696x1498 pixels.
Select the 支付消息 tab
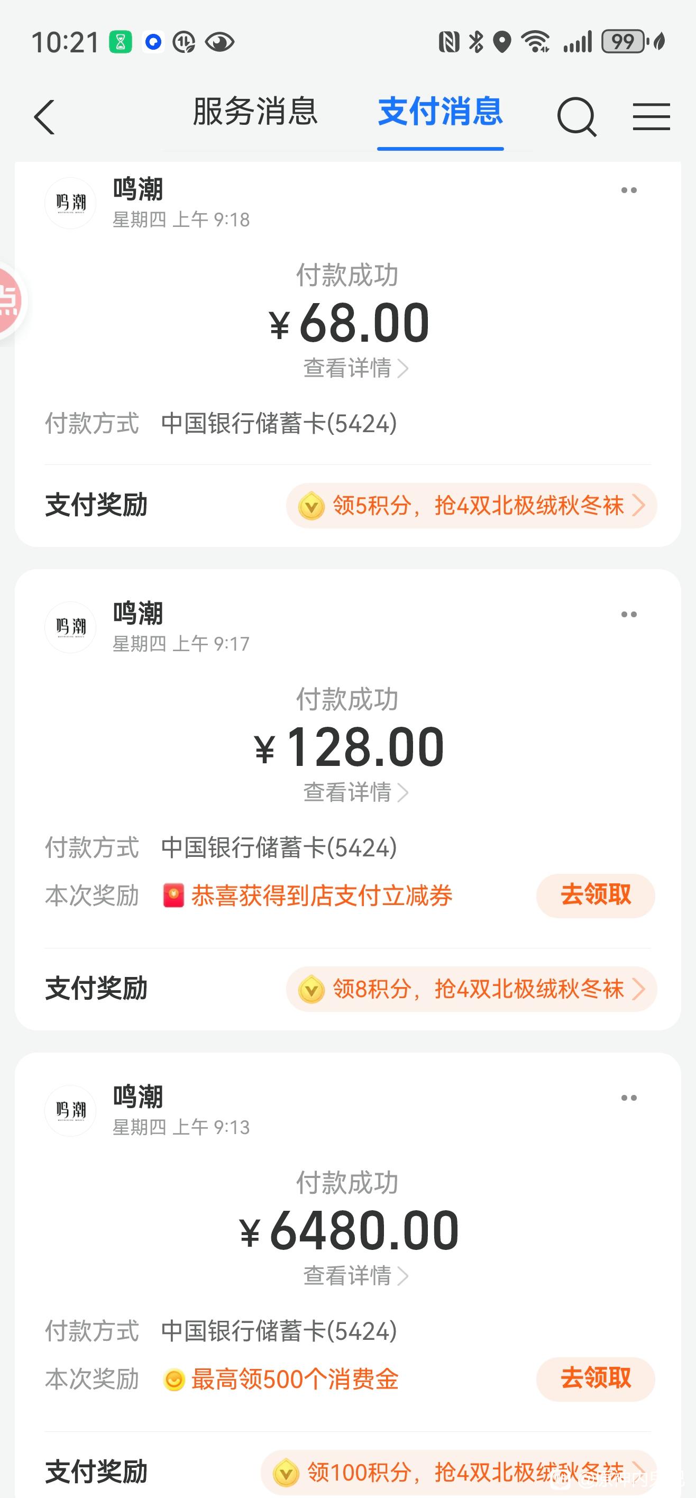coord(440,112)
